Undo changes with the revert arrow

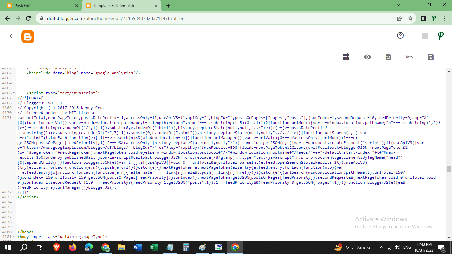[x=410, y=57]
